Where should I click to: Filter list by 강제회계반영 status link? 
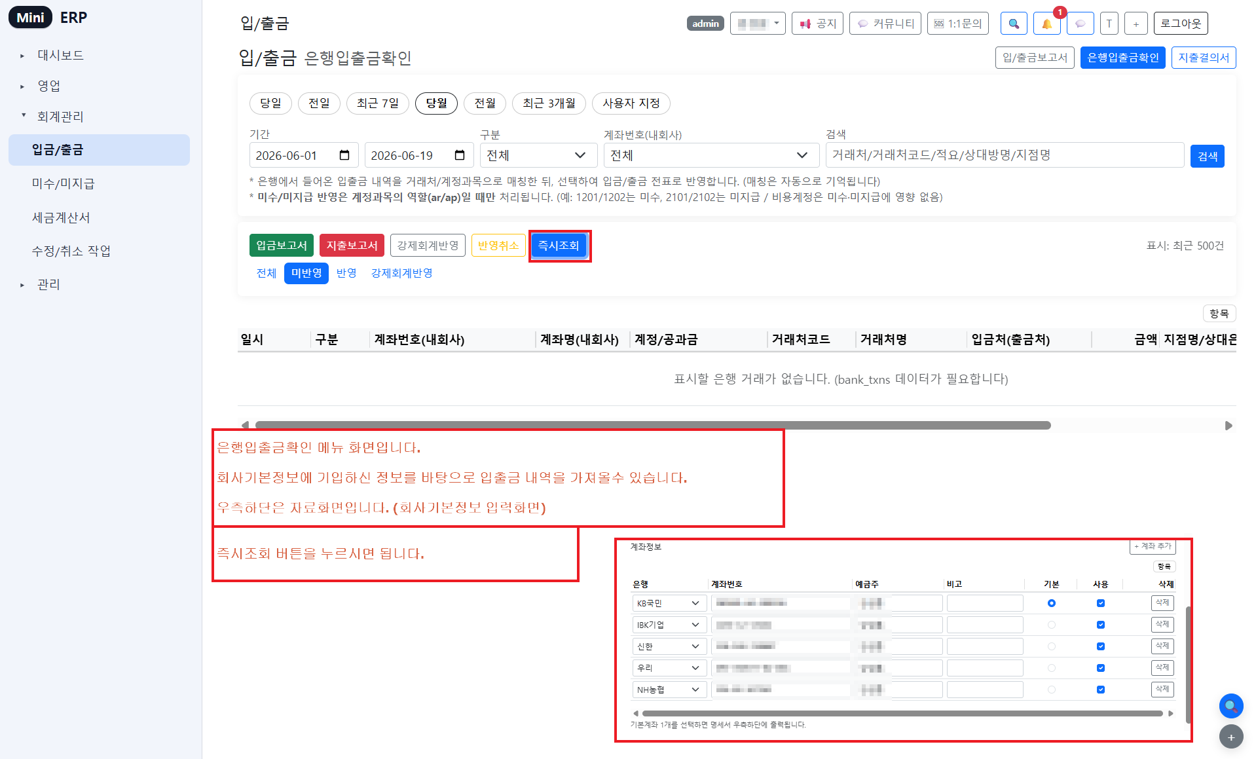click(x=402, y=273)
